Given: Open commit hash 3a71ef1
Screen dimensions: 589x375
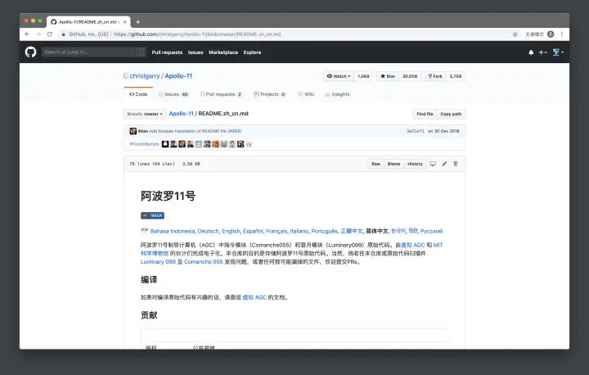Looking at the screenshot, I should click(415, 131).
